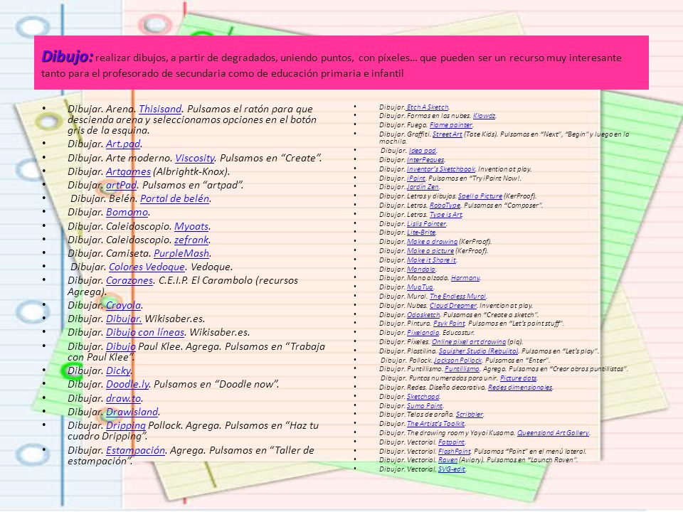
Task: Follow the Make it Share it link
Action: point(431,260)
